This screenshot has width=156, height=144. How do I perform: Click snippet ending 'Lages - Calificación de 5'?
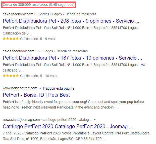pyautogui.click(x=71, y=30)
